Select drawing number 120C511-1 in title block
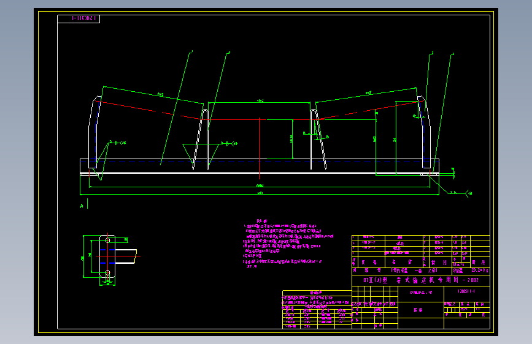 [x=466, y=291]
